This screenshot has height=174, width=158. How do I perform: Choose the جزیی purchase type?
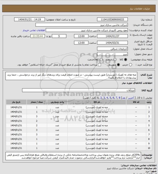click(131, 65)
